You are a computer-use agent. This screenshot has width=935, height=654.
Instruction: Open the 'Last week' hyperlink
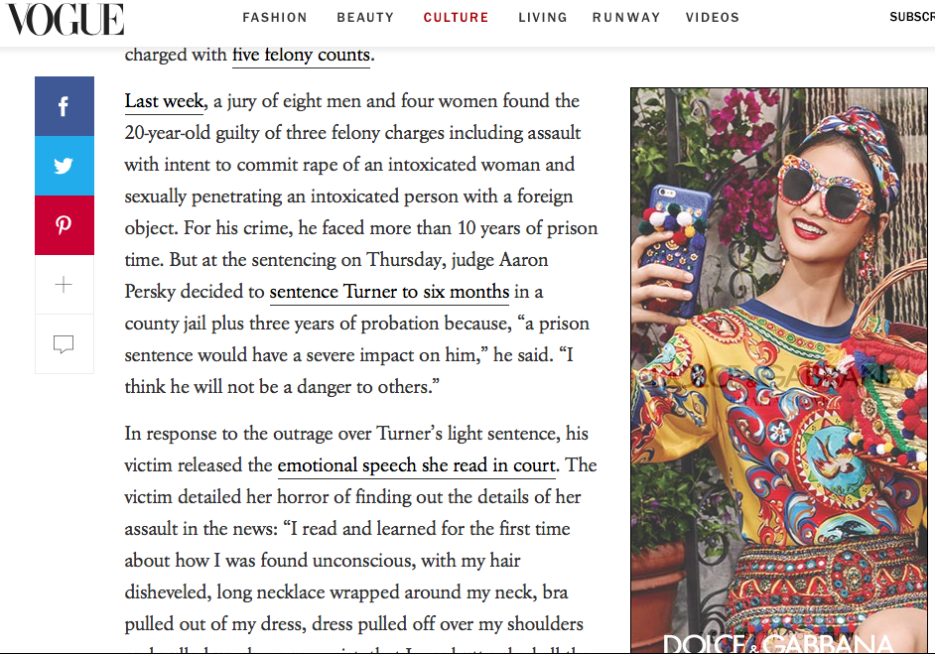tap(164, 101)
